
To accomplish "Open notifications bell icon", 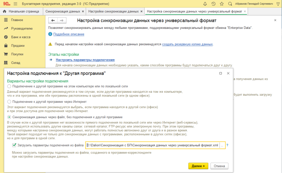I will (205, 4).
